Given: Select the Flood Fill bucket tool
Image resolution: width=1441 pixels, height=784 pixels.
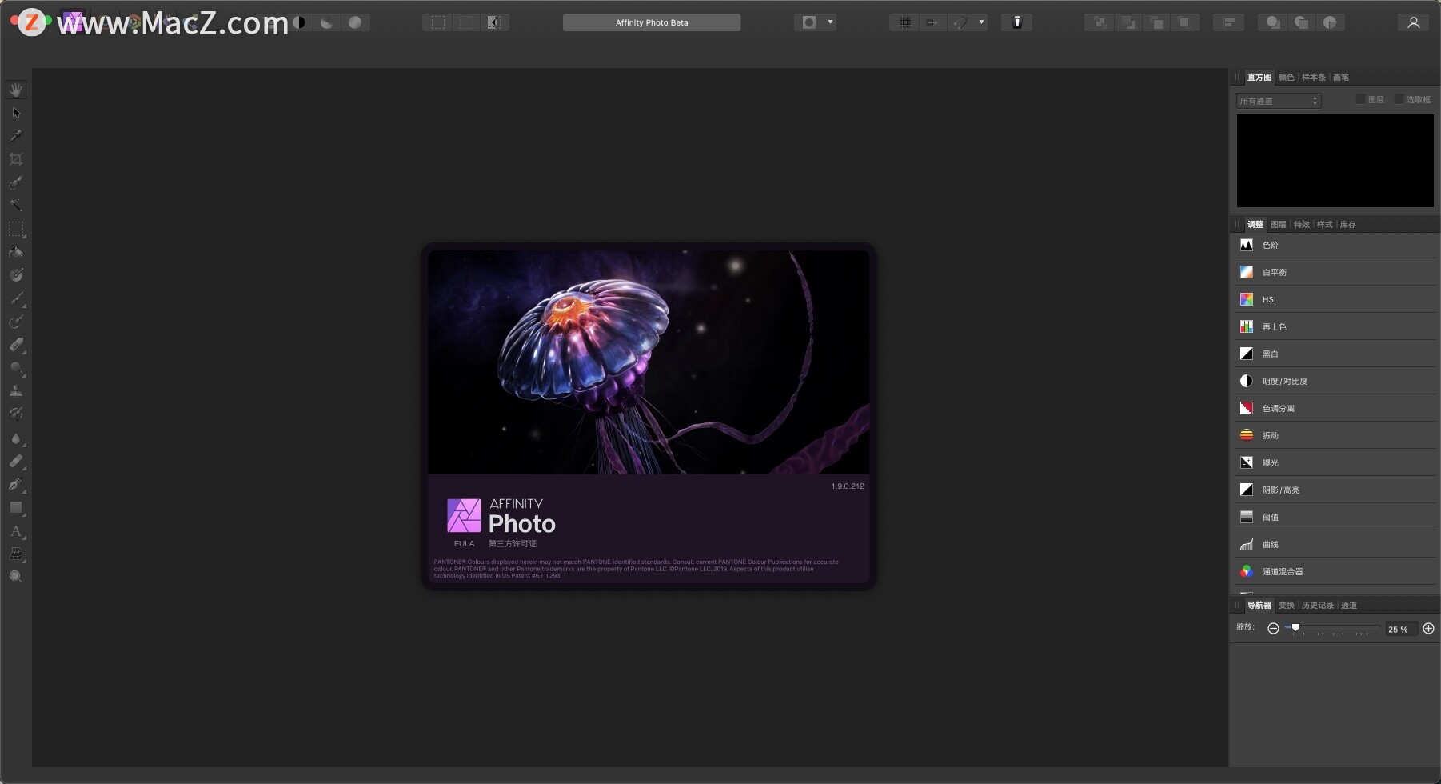Looking at the screenshot, I should tap(16, 252).
